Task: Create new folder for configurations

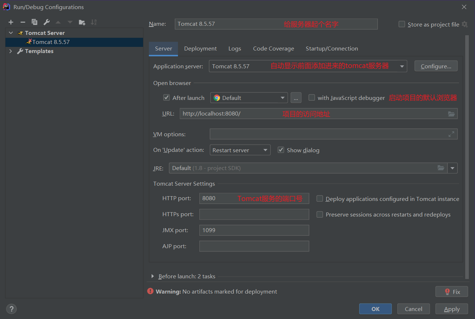Action: click(82, 22)
